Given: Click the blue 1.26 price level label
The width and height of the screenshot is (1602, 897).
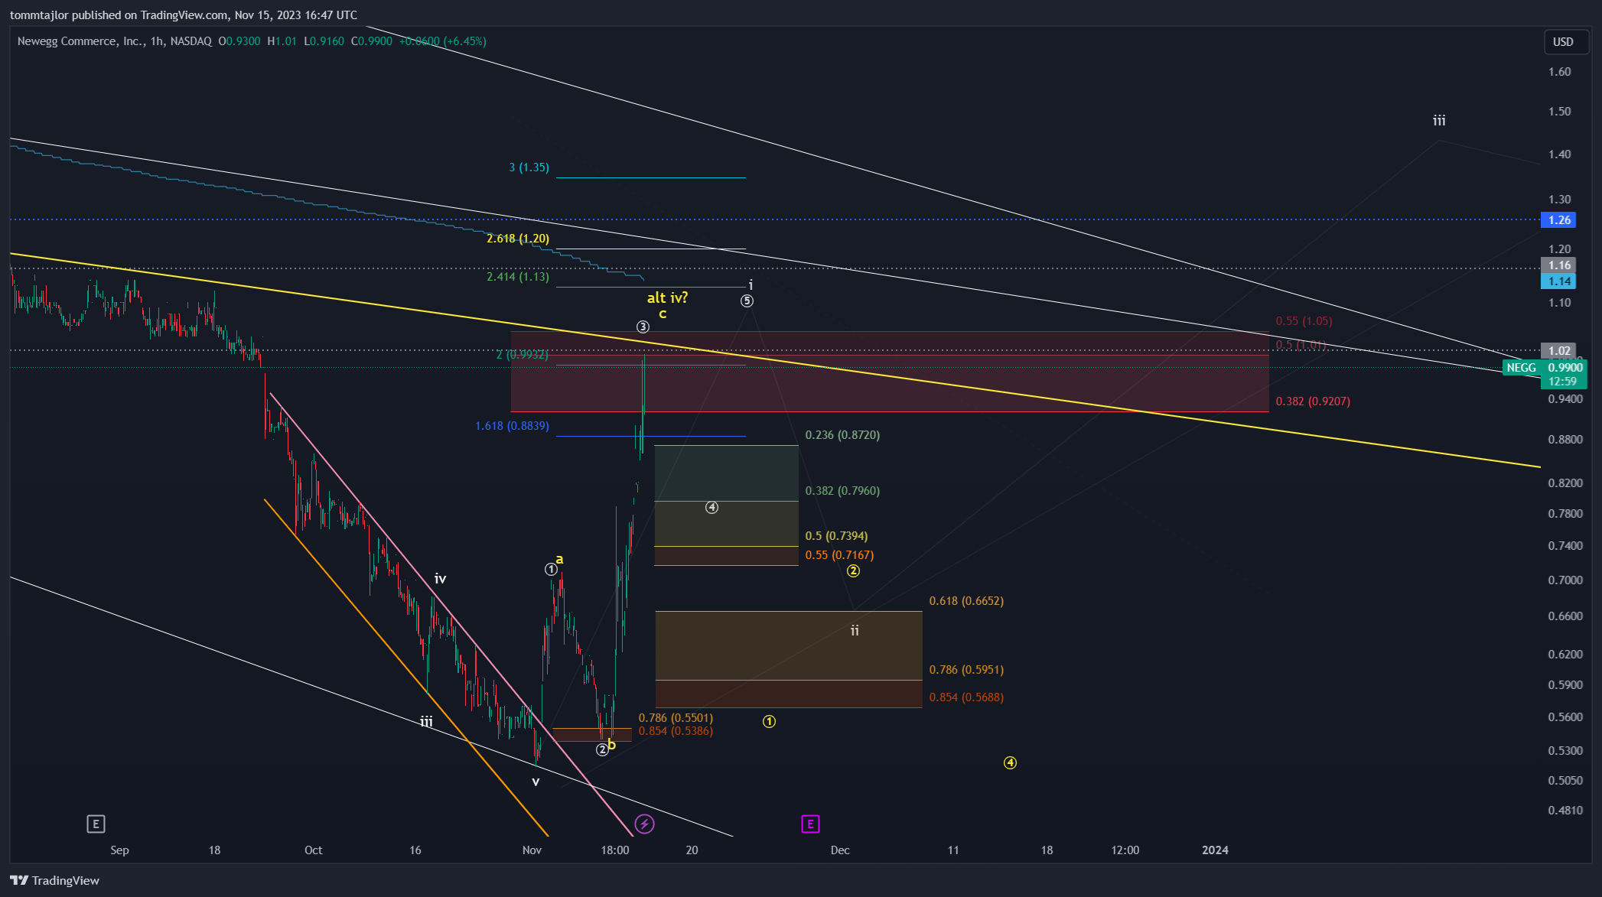Looking at the screenshot, I should click(x=1559, y=220).
